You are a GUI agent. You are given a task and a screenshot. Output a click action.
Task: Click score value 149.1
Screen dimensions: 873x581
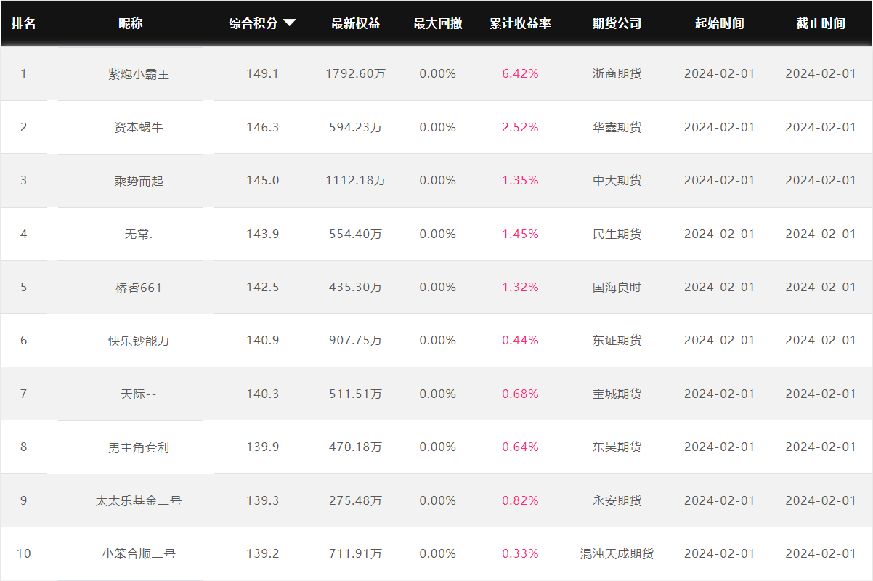262,74
